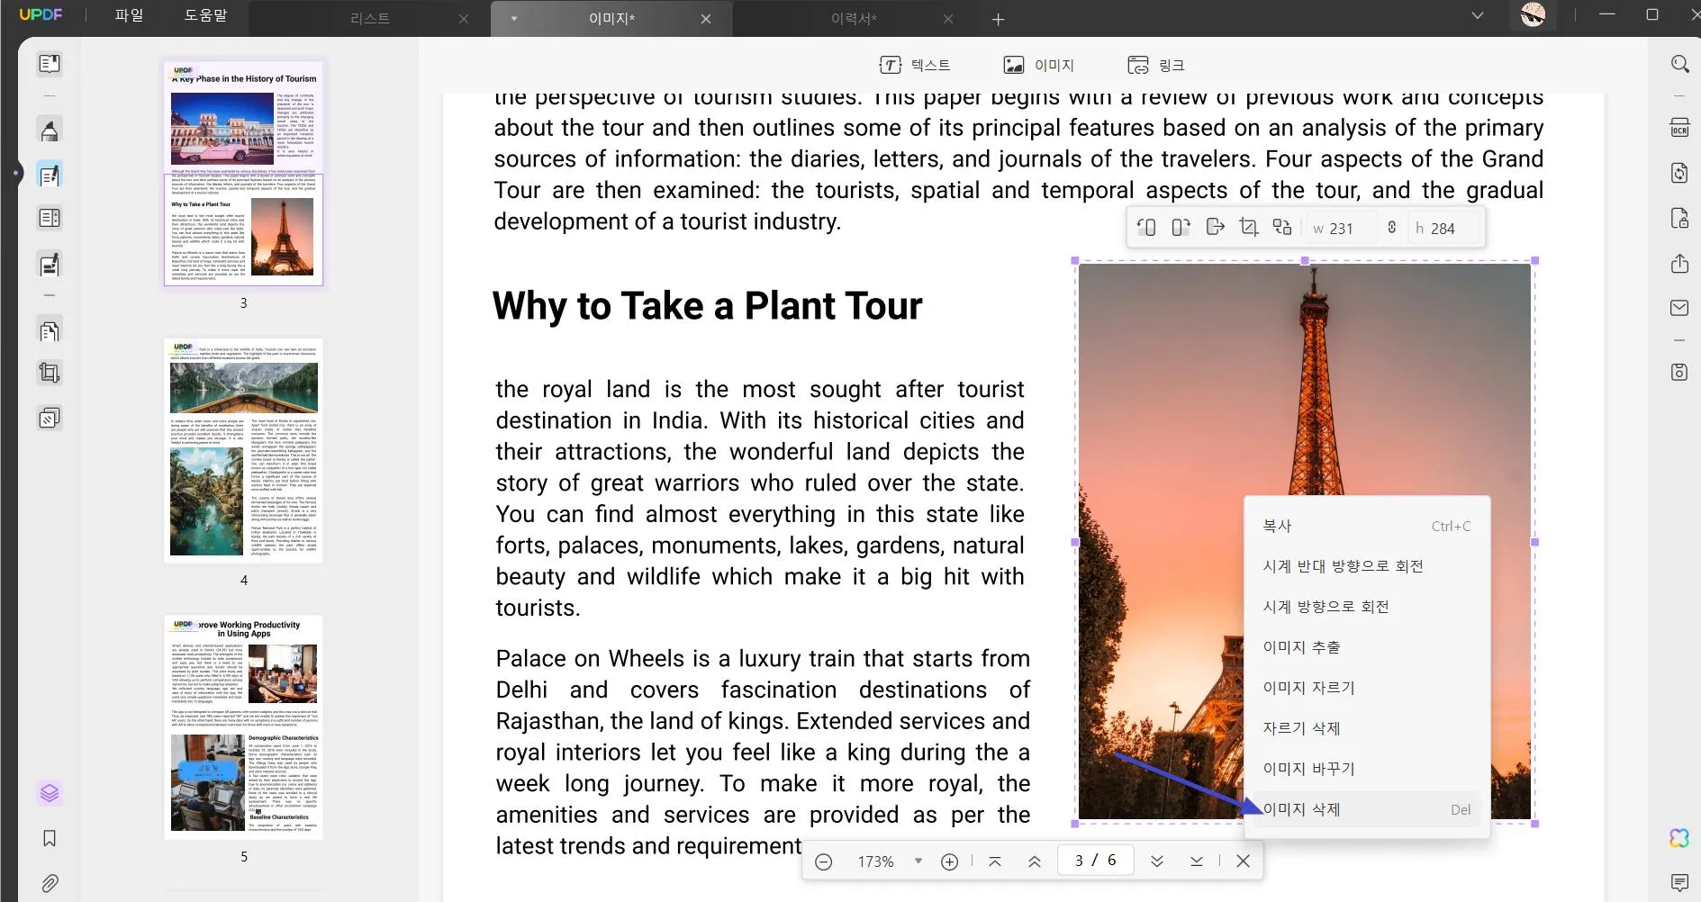1701x902 pixels.
Task: Select the 텍스트 editing tool
Action: pyautogui.click(x=915, y=65)
